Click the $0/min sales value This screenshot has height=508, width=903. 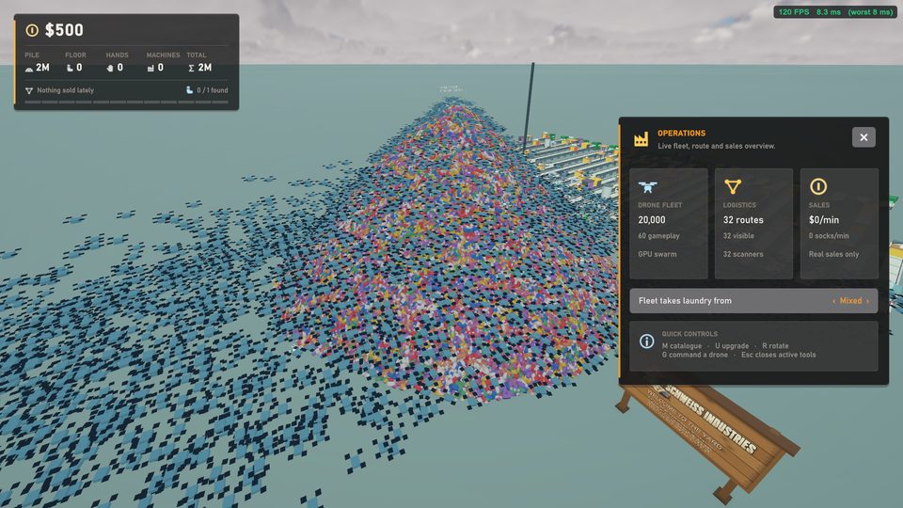824,220
